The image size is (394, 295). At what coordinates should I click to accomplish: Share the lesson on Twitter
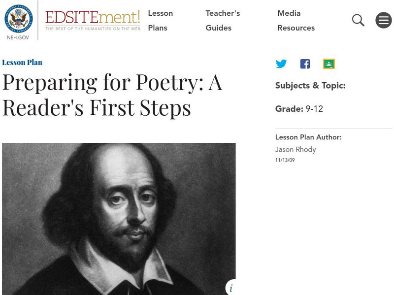[x=281, y=64]
